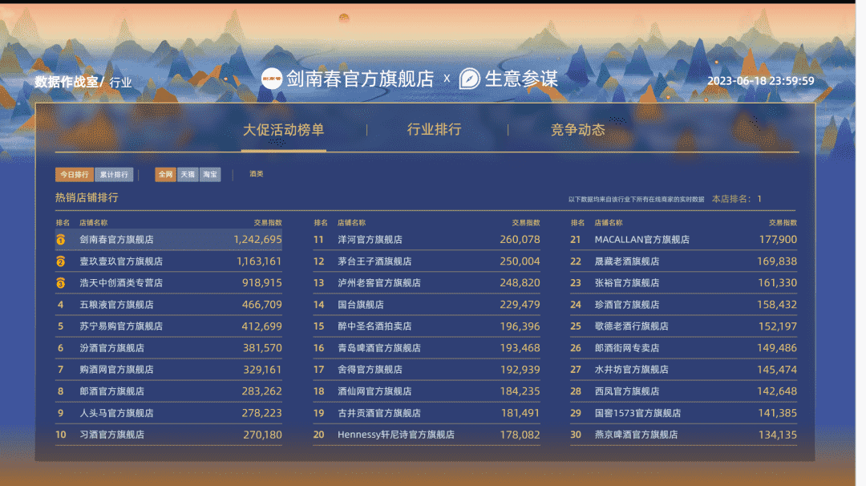The image size is (866, 486).
Task: Click the rank 2 medal icon
Action: point(61,261)
